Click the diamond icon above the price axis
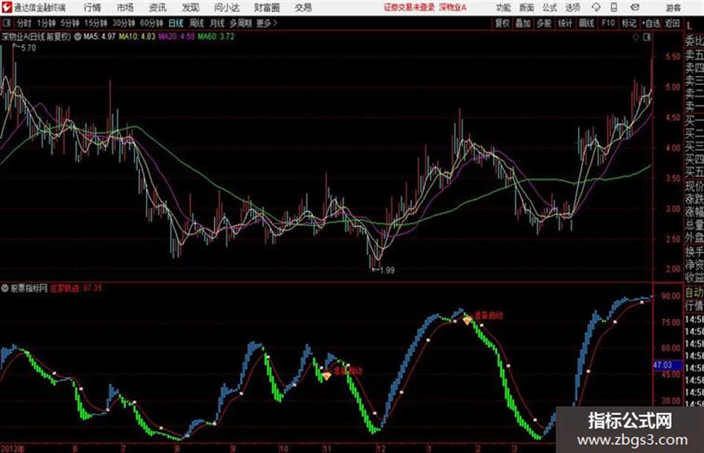The image size is (704, 453). [635, 37]
